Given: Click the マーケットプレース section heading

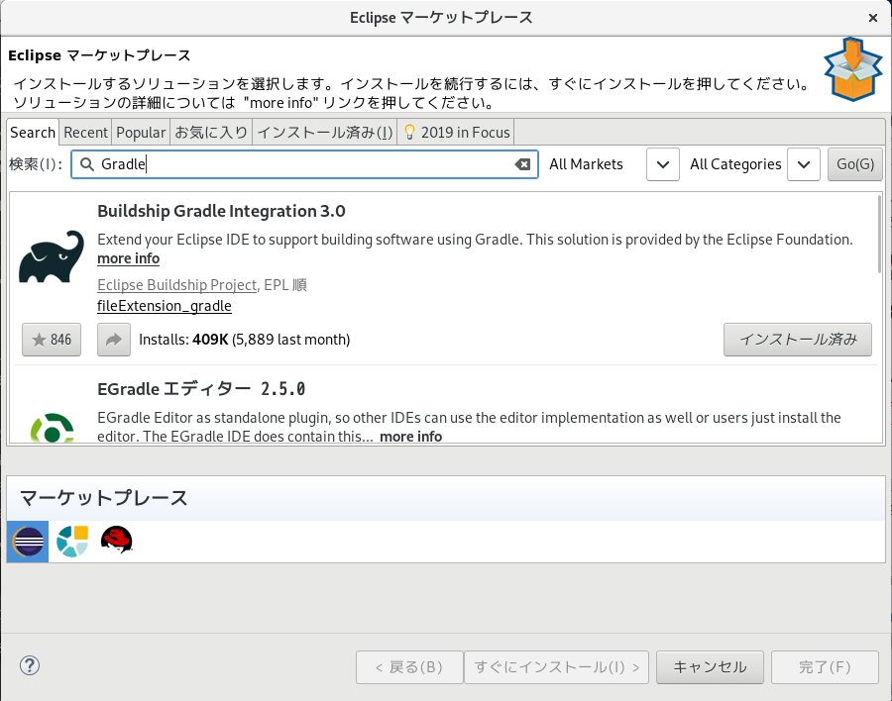Looking at the screenshot, I should click(x=103, y=498).
